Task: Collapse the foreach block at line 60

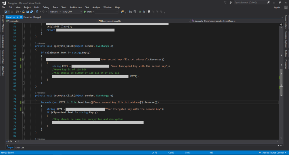Action: pos(23,60)
